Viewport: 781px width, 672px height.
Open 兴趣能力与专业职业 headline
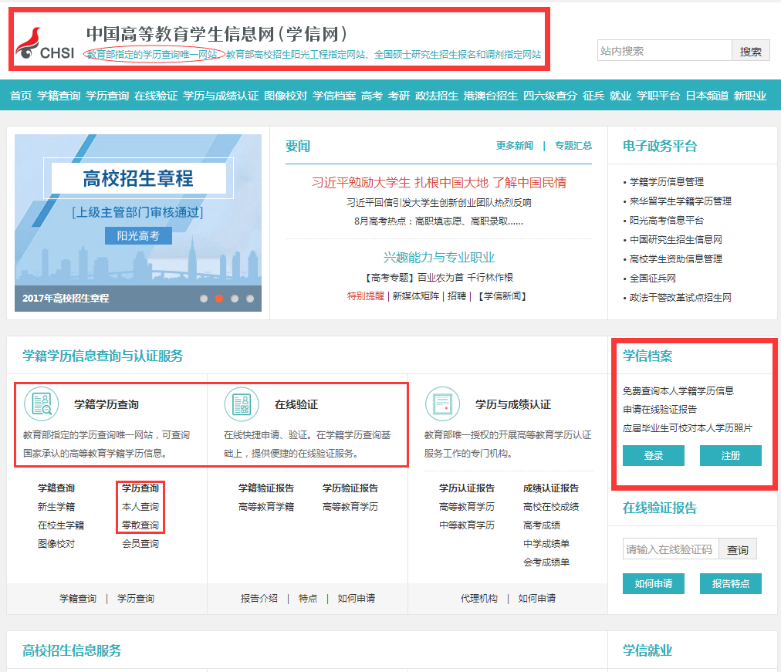pyautogui.click(x=439, y=258)
